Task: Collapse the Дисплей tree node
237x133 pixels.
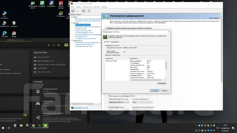Action: tap(72, 23)
